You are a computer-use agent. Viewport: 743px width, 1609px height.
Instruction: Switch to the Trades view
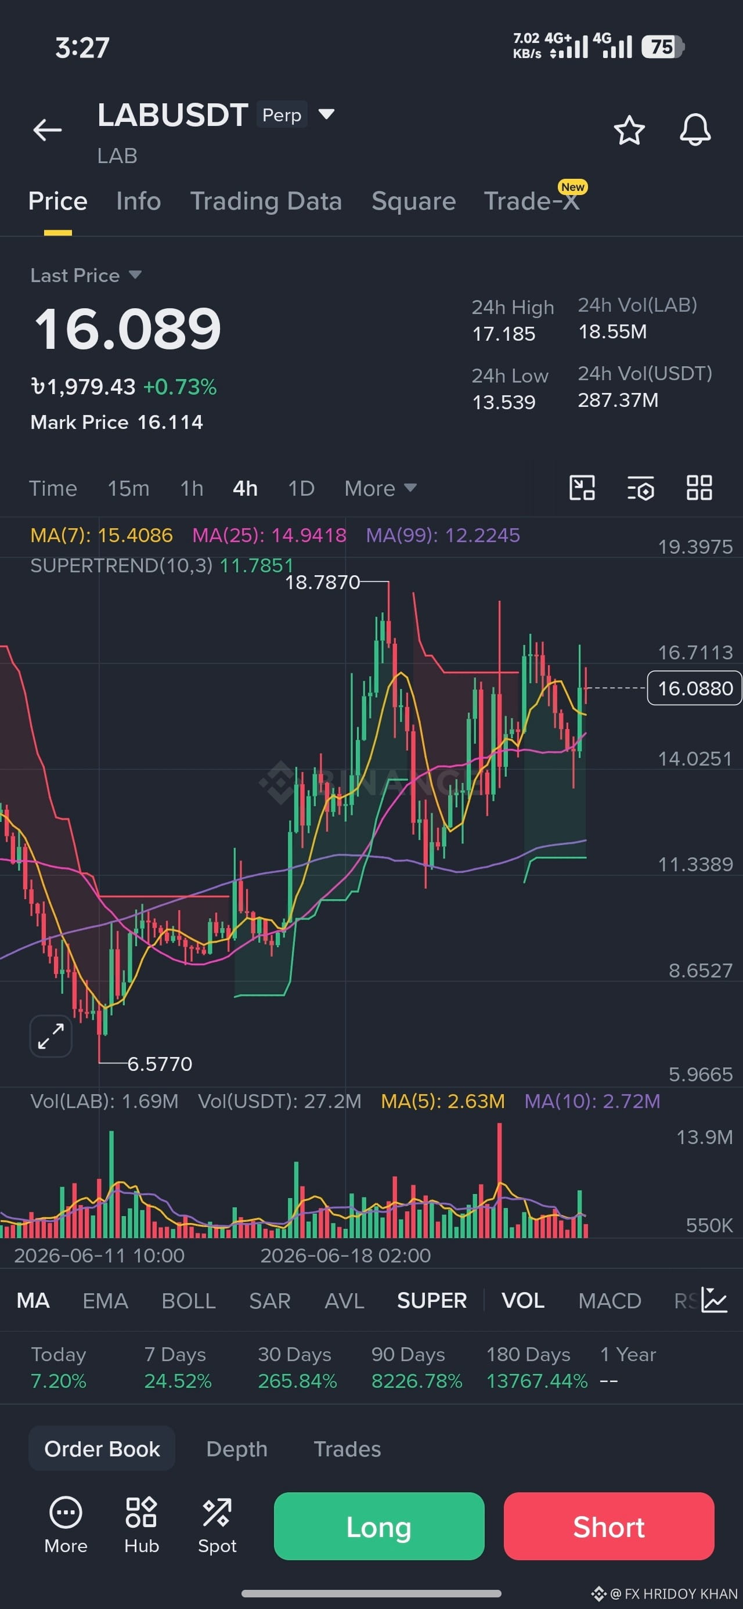(x=347, y=1448)
